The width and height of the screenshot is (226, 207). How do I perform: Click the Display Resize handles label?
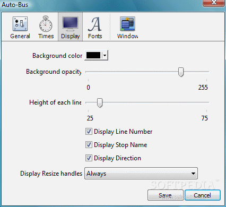tap(51, 174)
